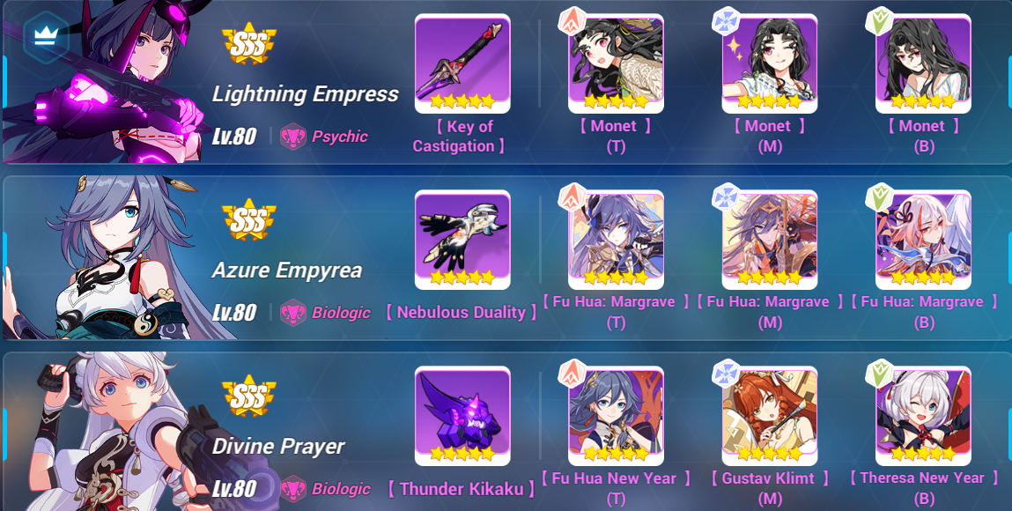The width and height of the screenshot is (1012, 511).
Task: Click the Lightning Empress name label
Action: [x=306, y=94]
